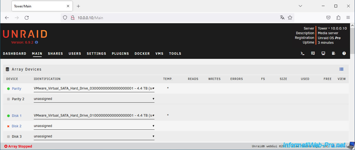This screenshot has width=355, height=150.
Task: Click the translate page icon in address bar
Action: pos(282,18)
